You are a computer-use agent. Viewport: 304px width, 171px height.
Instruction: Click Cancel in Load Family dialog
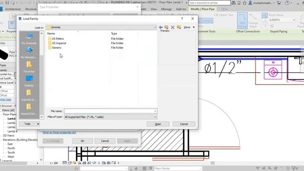click(x=184, y=124)
